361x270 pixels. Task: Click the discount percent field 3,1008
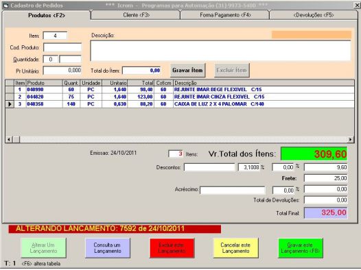(x=249, y=167)
